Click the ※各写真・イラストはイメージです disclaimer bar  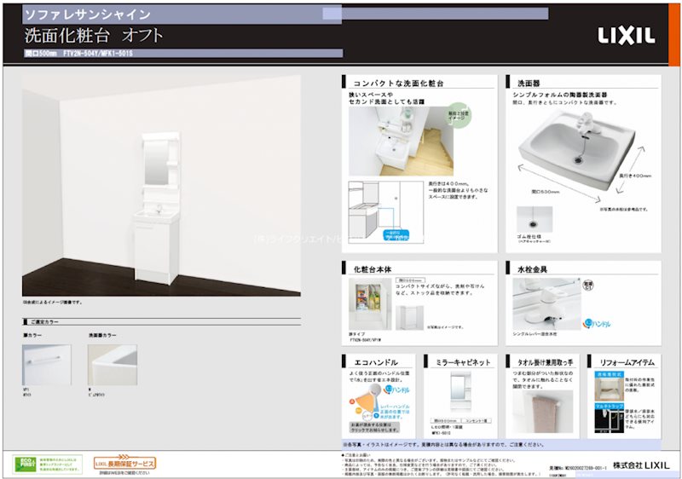[x=501, y=445]
